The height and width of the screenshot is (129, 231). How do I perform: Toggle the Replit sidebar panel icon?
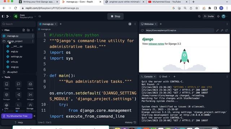click(x=3, y=16)
